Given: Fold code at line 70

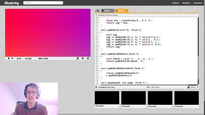Looking at the screenshot, I should [x=99, y=71].
